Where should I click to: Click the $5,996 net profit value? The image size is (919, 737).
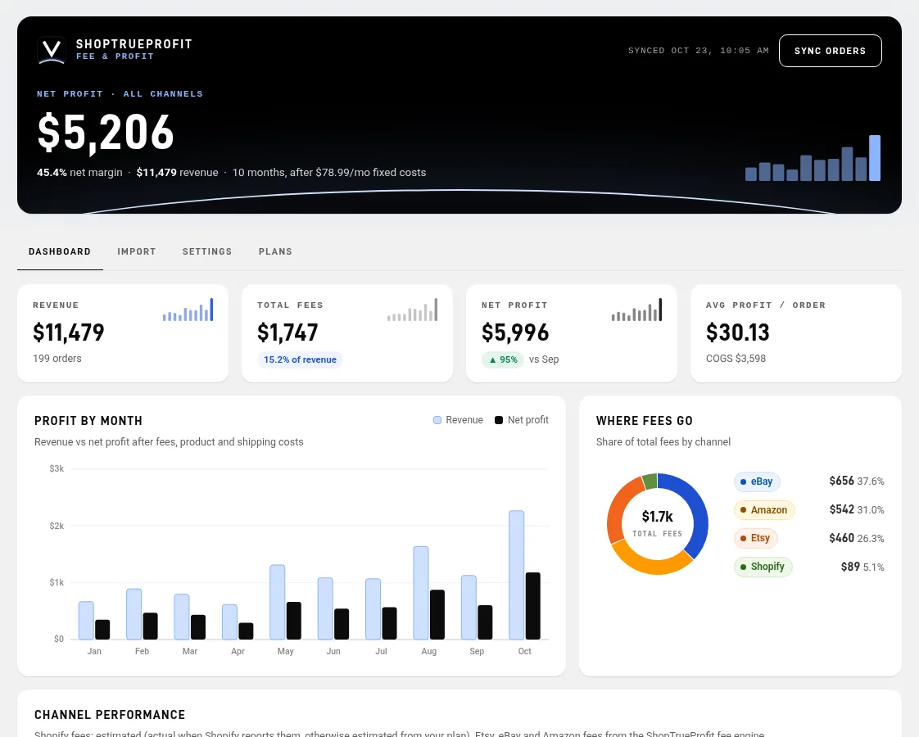(x=515, y=332)
